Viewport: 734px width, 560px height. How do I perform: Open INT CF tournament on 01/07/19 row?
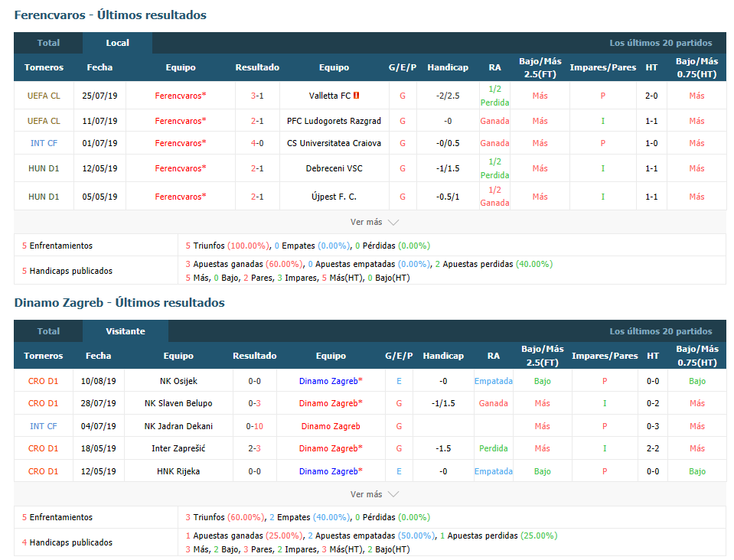click(44, 143)
